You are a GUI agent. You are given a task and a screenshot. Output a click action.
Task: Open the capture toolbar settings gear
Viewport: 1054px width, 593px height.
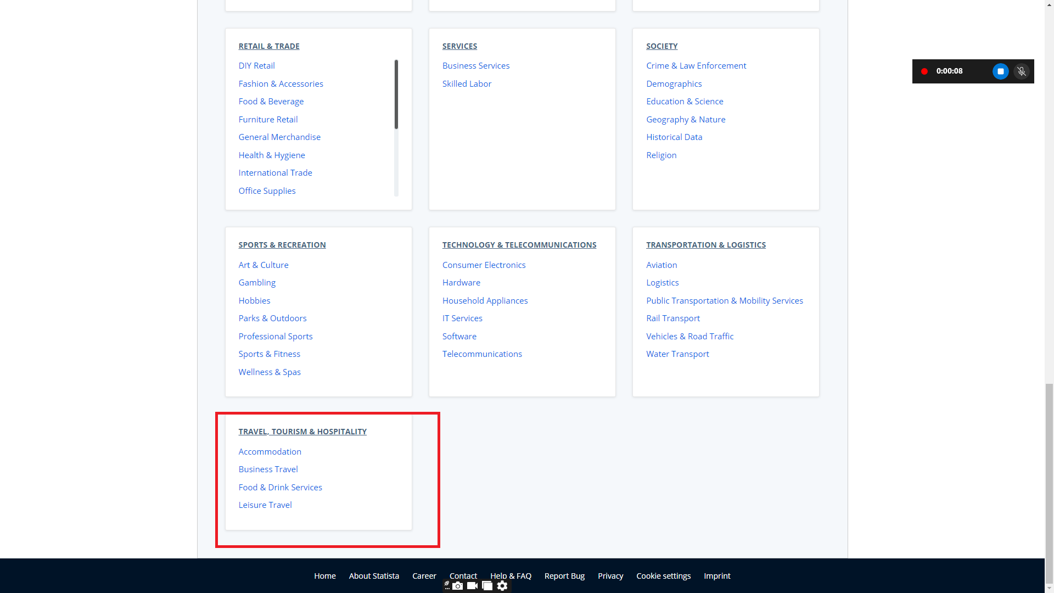(x=502, y=586)
